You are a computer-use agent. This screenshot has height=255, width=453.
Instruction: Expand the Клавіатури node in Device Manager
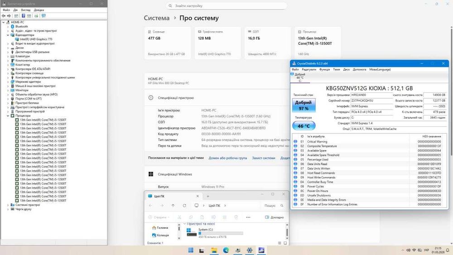pos(8,56)
